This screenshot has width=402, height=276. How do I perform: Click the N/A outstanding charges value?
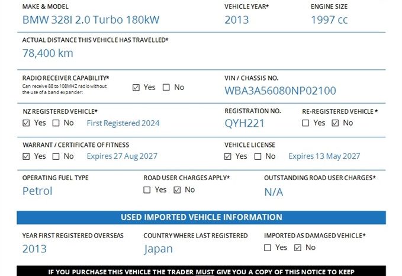(x=274, y=192)
